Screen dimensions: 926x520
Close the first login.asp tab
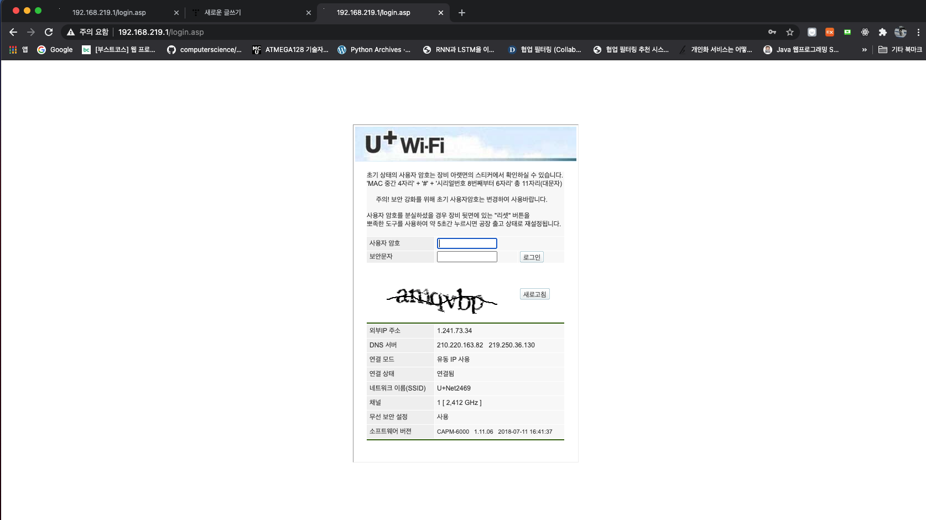176,13
